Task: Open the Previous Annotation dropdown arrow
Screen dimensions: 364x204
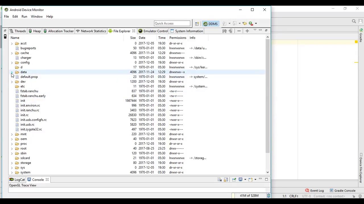Action: click(239, 24)
